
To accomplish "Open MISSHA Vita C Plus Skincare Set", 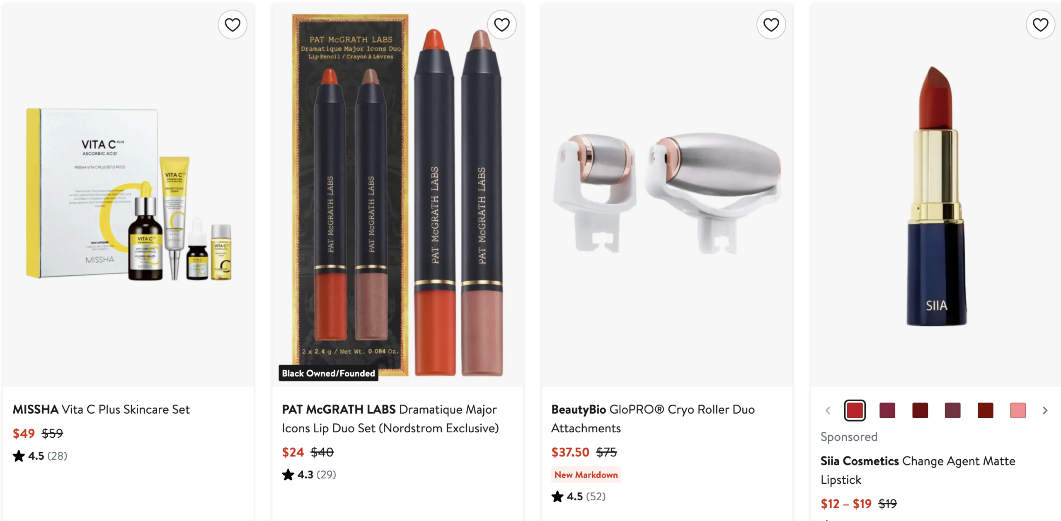I will tap(101, 409).
